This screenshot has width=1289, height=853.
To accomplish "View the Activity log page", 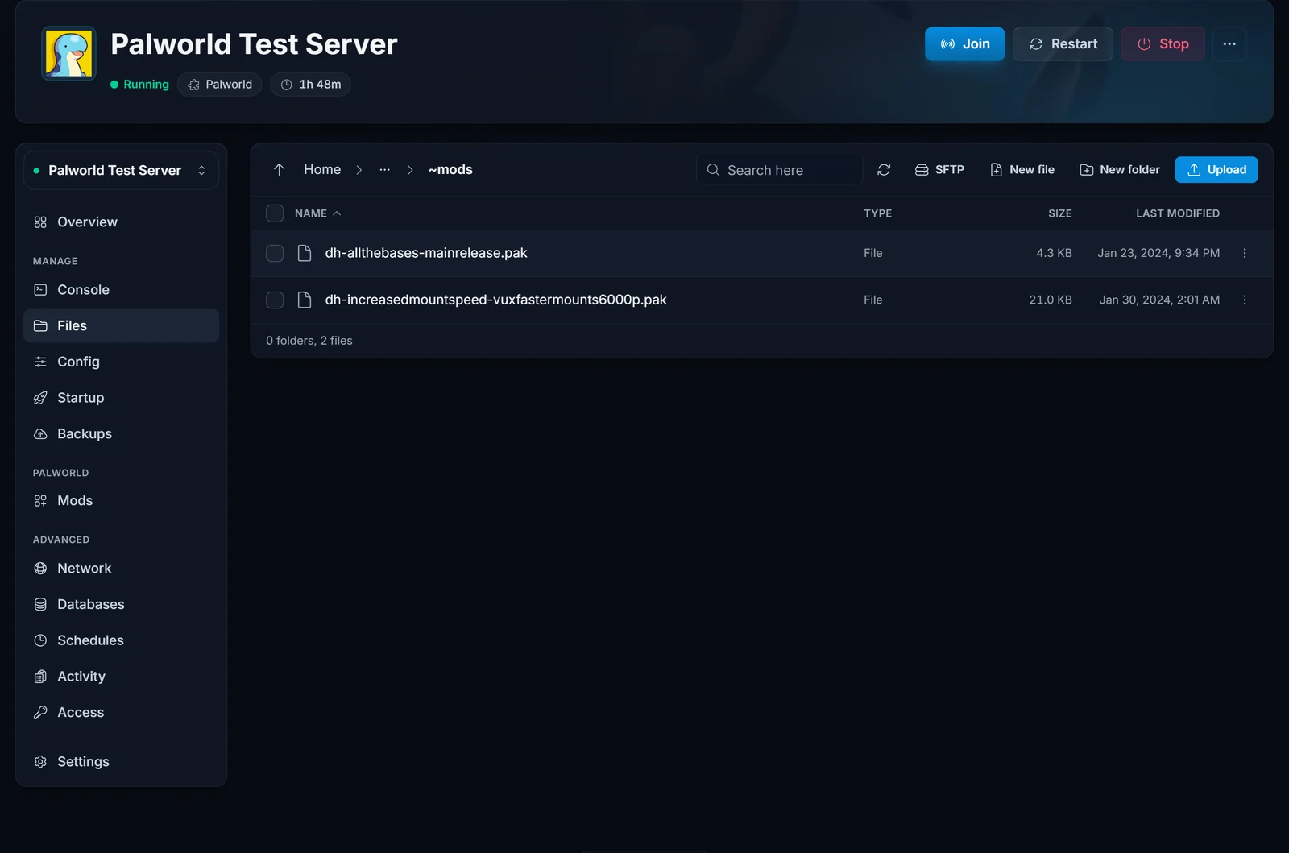I will pos(121,676).
